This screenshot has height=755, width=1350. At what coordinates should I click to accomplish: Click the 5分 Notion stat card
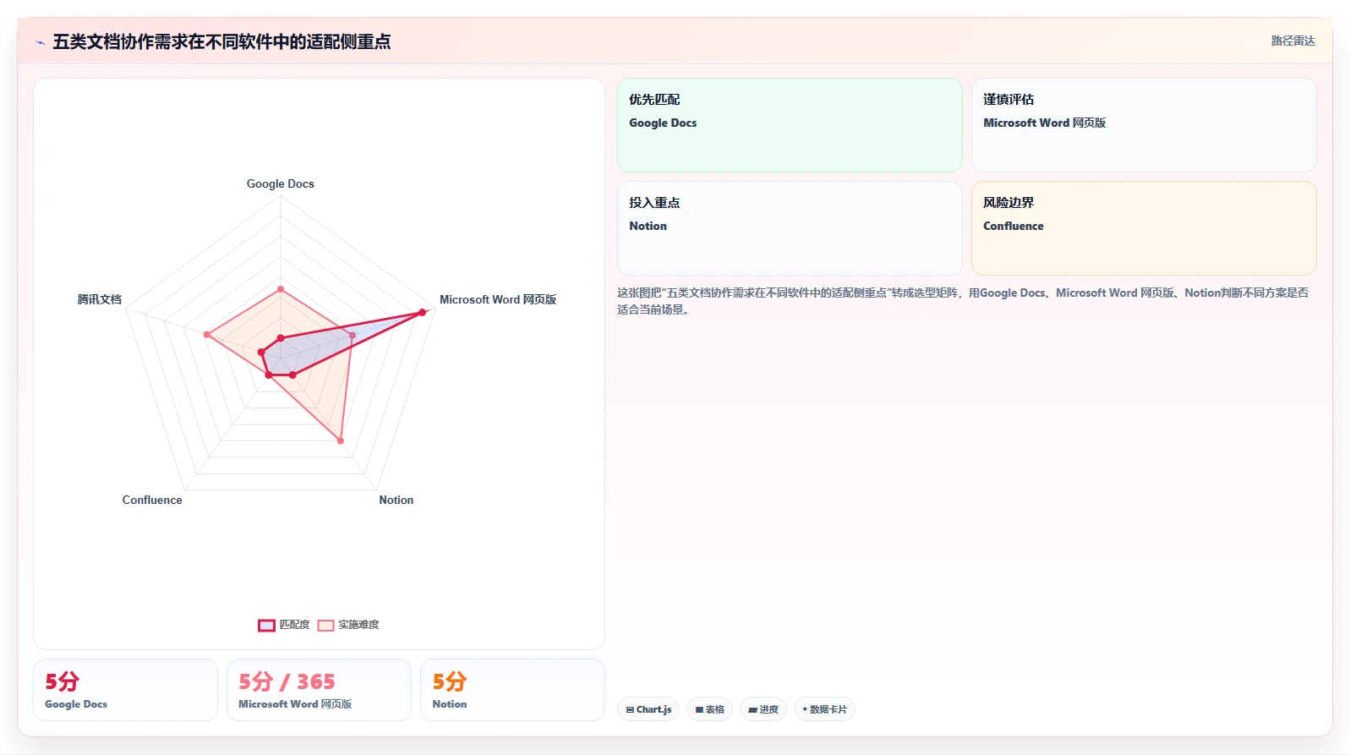tap(512, 690)
